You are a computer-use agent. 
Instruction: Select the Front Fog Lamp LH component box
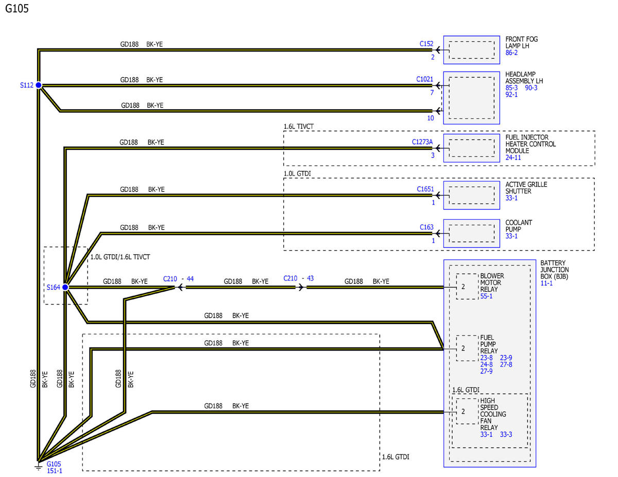471,50
